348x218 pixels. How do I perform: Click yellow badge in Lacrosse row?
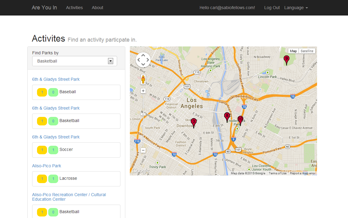[x=42, y=179]
